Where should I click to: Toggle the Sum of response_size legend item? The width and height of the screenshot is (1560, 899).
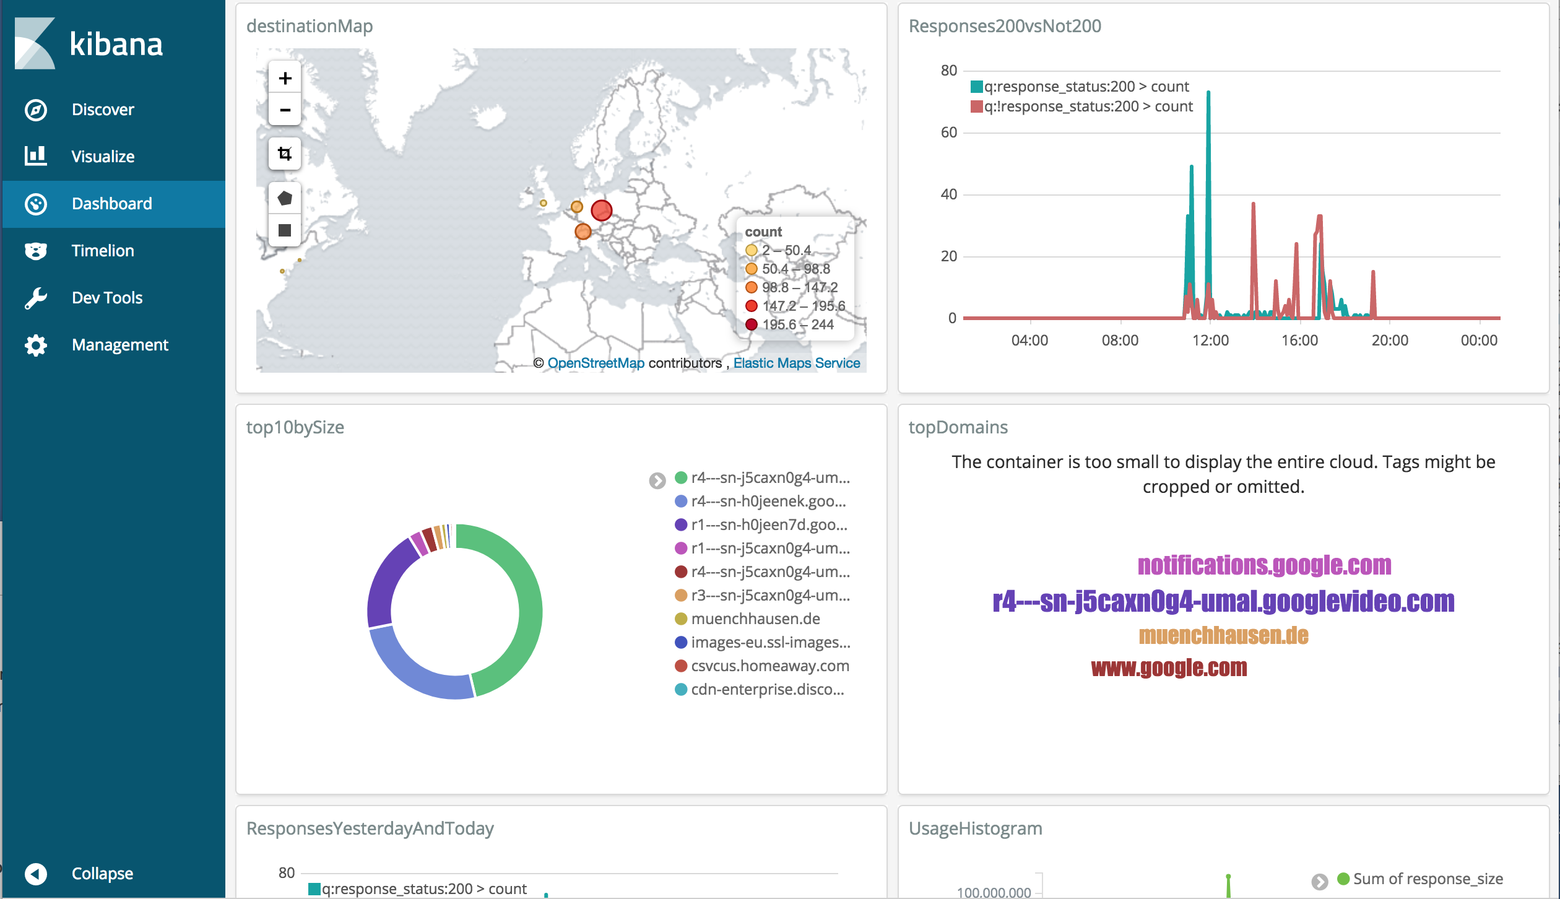[1427, 879]
